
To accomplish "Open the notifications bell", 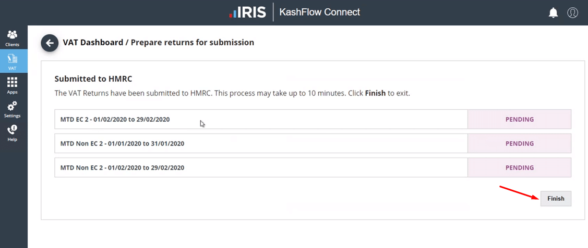I will (554, 13).
